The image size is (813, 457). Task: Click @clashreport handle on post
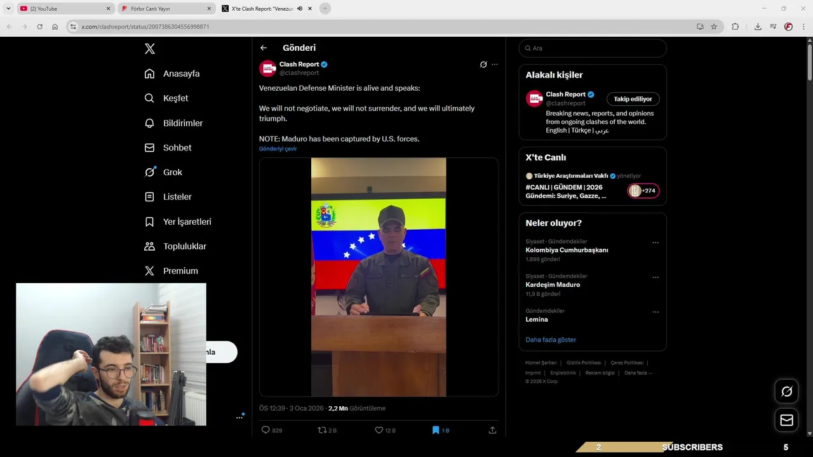pyautogui.click(x=299, y=73)
